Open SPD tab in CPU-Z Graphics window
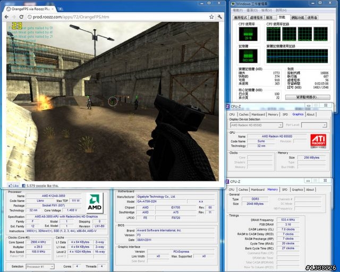This screenshot has height=272, width=340. click(285, 114)
